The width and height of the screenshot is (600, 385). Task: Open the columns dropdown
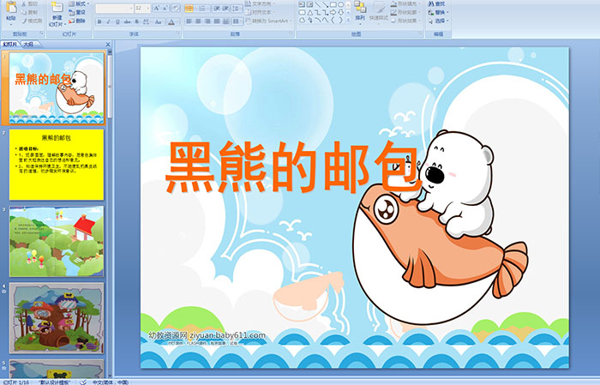(x=237, y=21)
